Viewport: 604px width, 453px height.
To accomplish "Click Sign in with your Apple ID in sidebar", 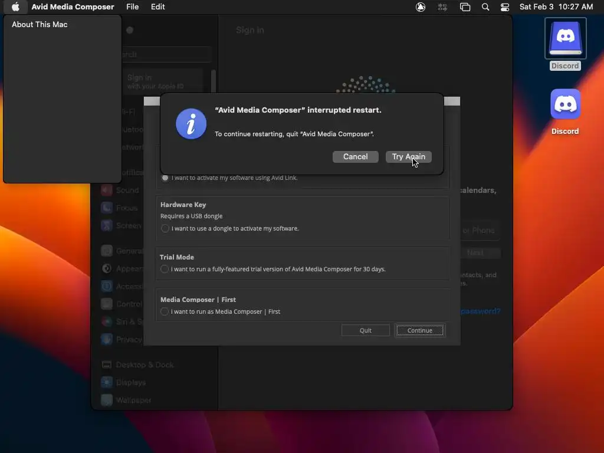I will click(x=164, y=81).
